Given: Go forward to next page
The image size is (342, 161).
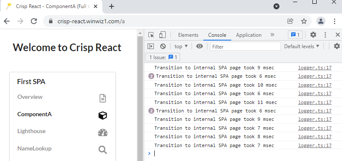Looking at the screenshot, I should tap(20, 21).
